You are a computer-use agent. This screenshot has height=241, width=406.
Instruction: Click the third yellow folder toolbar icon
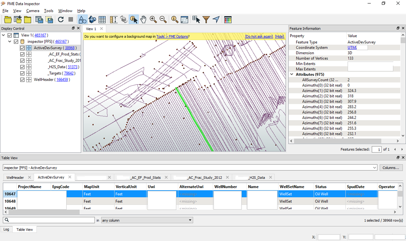[28, 19]
